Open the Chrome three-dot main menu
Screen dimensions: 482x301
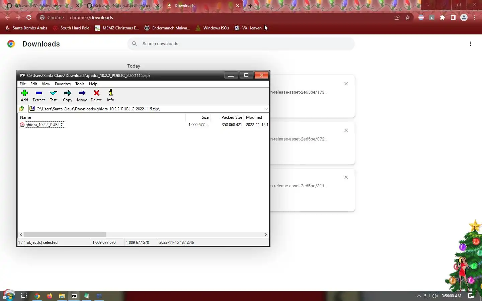(475, 17)
